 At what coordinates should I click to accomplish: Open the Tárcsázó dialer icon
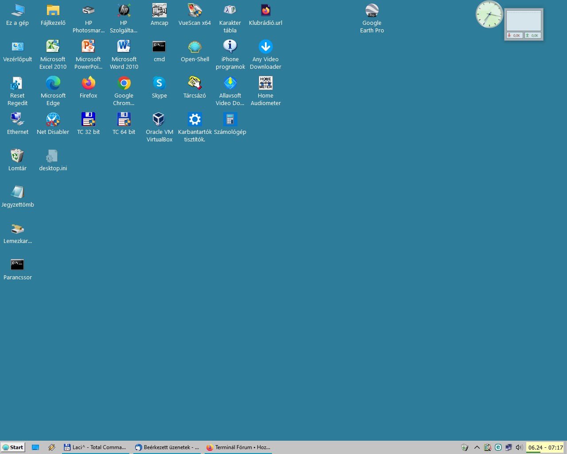coord(195,87)
